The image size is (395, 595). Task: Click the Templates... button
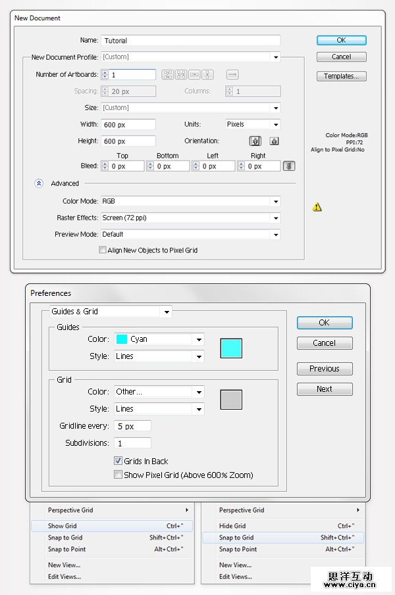click(341, 76)
